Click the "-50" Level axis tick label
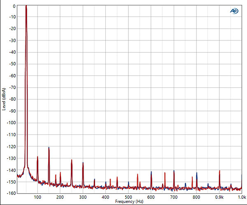 [13, 64]
